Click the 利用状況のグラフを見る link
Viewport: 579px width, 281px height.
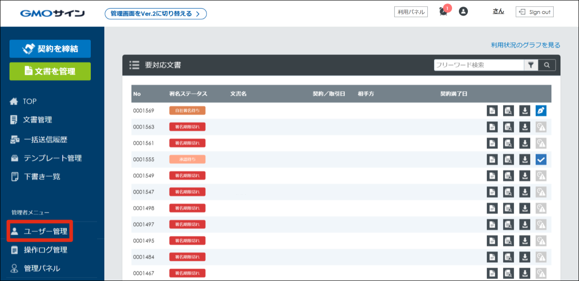[x=525, y=45]
